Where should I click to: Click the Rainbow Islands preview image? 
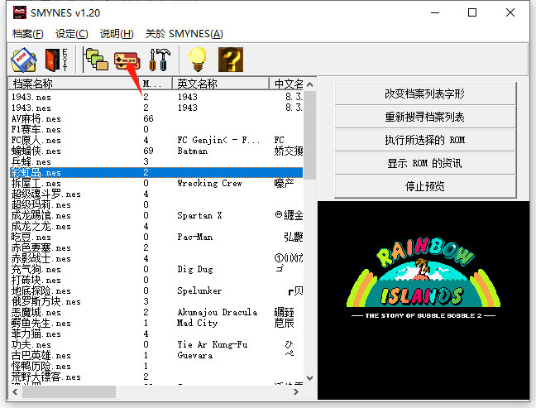424,300
